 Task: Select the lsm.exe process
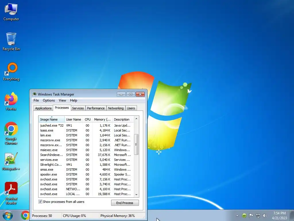click(86, 135)
